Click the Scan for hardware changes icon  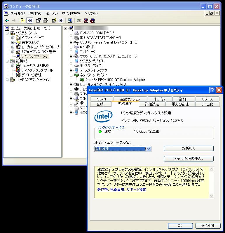70,20
